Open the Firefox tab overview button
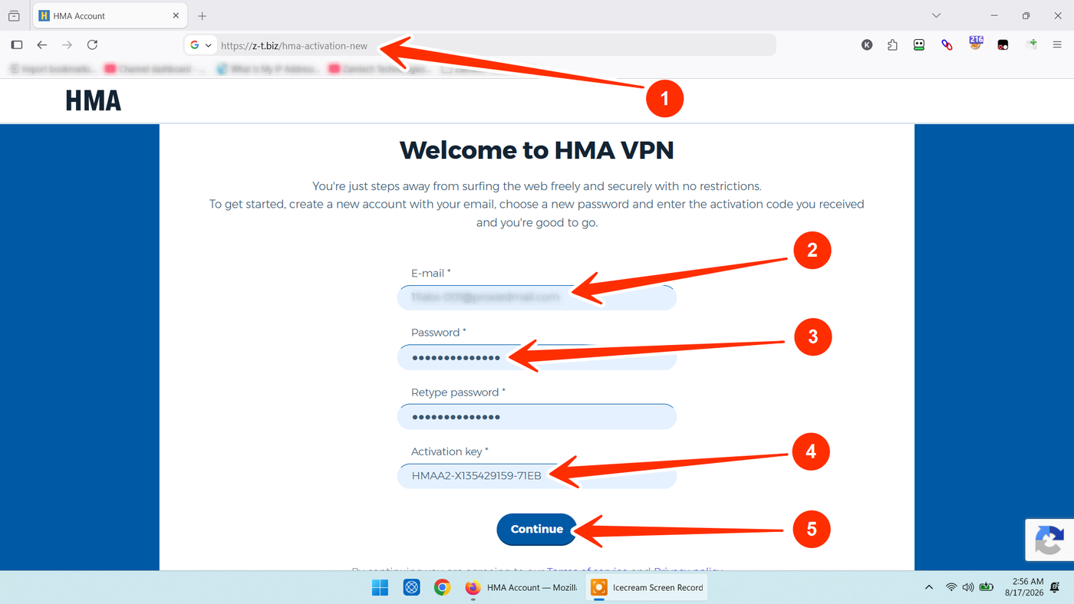The image size is (1074, 604). pos(14,15)
